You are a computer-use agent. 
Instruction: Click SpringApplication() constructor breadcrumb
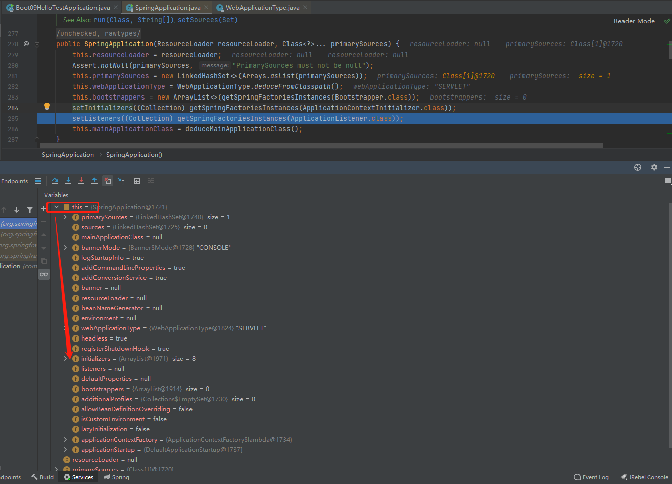pos(134,155)
